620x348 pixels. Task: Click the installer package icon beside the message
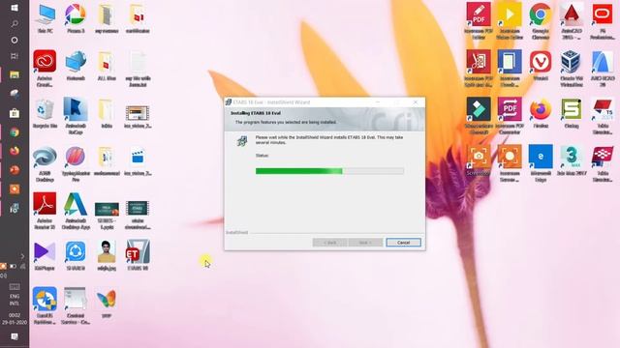(242, 140)
